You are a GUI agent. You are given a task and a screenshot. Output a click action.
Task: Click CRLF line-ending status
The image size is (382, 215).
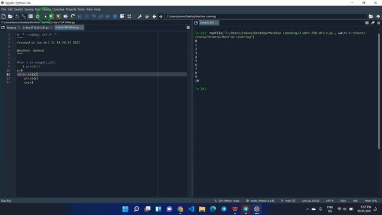343,201
